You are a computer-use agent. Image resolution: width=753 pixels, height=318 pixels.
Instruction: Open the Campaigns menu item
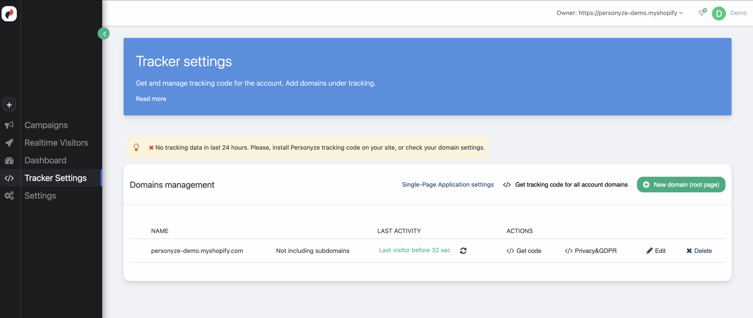point(46,125)
